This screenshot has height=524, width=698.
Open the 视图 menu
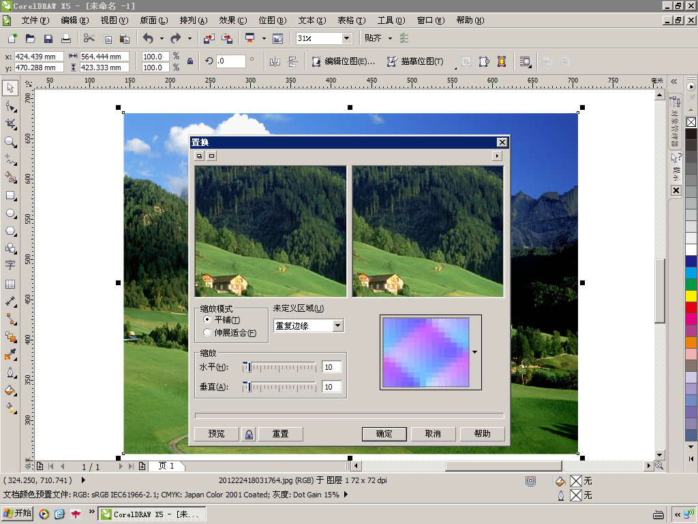point(115,20)
